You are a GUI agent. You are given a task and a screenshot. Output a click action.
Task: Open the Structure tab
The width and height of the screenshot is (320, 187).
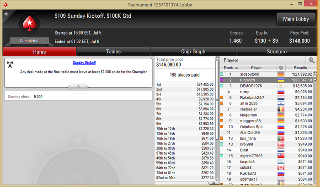pos(277,52)
